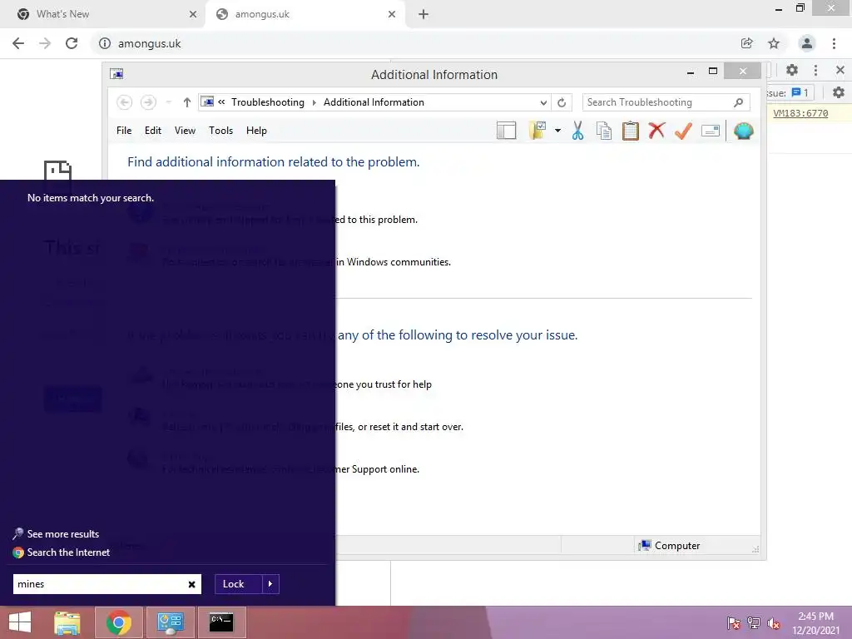Viewport: 852px width, 639px height.
Task: Click the issues count badge showing 1
Action: click(801, 93)
